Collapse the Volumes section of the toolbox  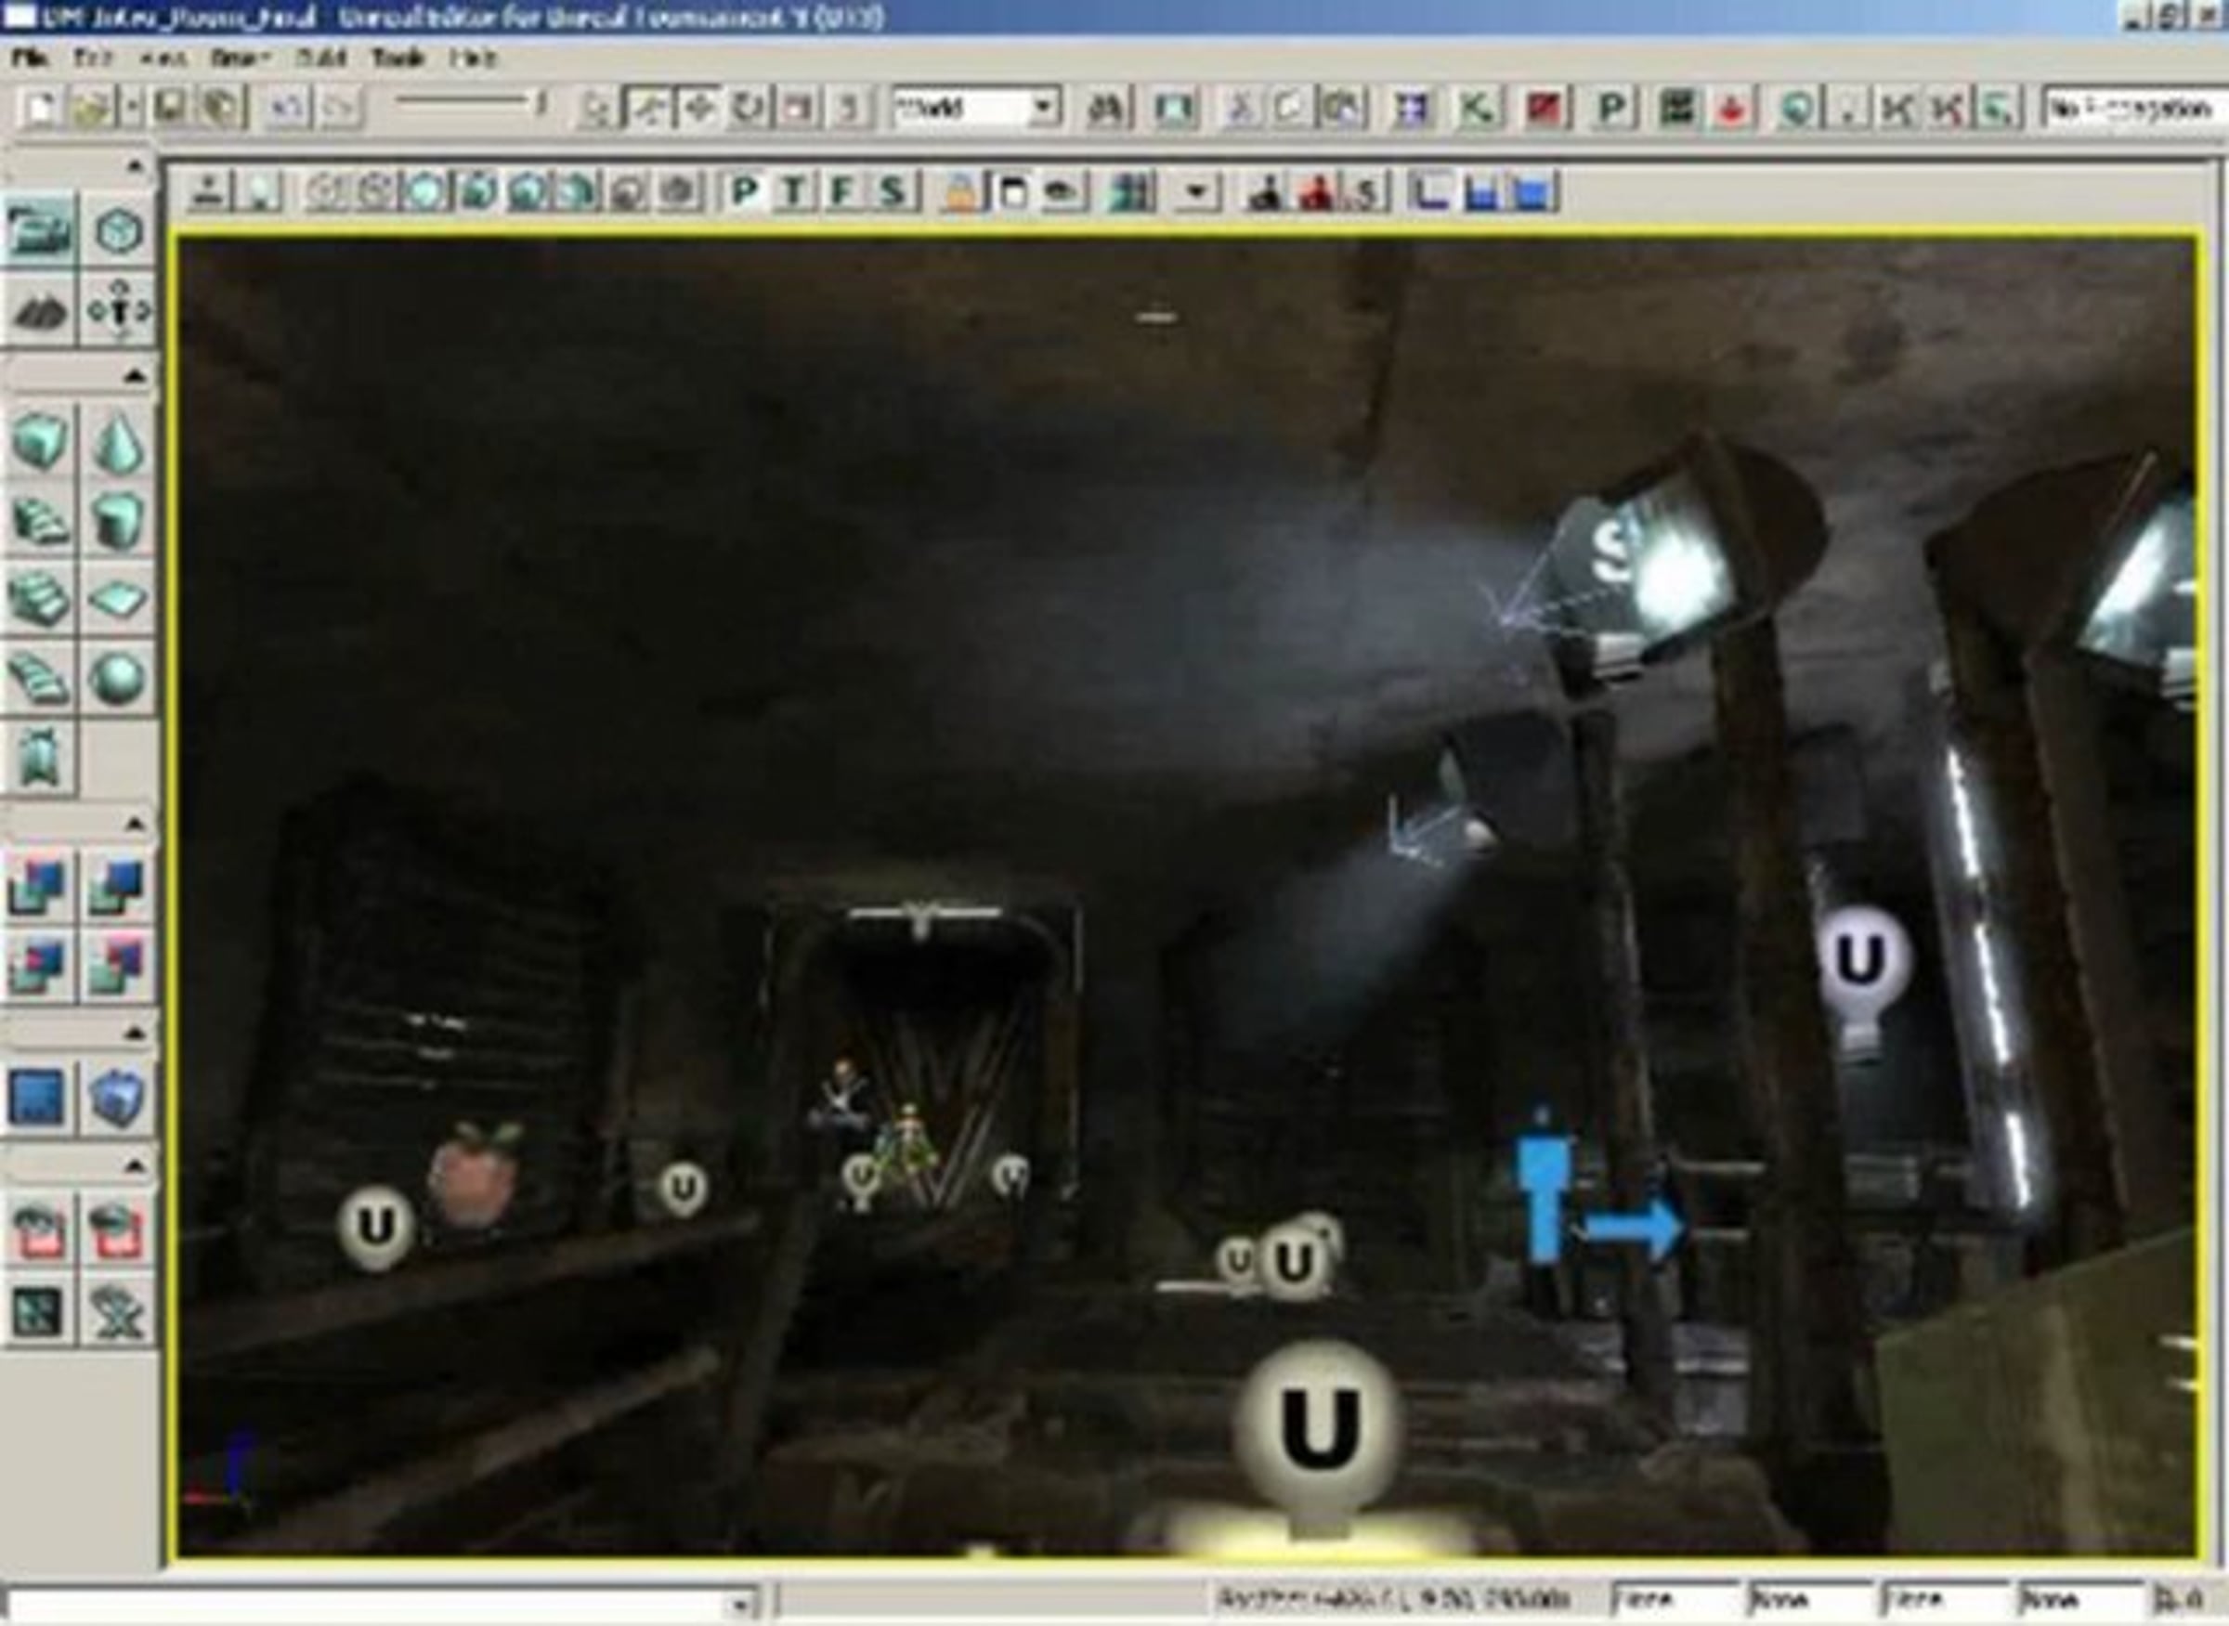pos(136,1033)
